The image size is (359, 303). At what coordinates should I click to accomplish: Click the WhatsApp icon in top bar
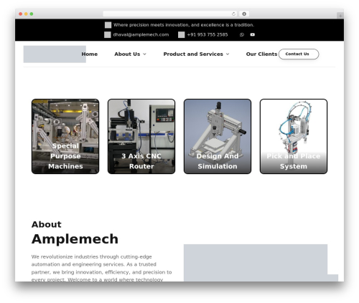pos(242,34)
